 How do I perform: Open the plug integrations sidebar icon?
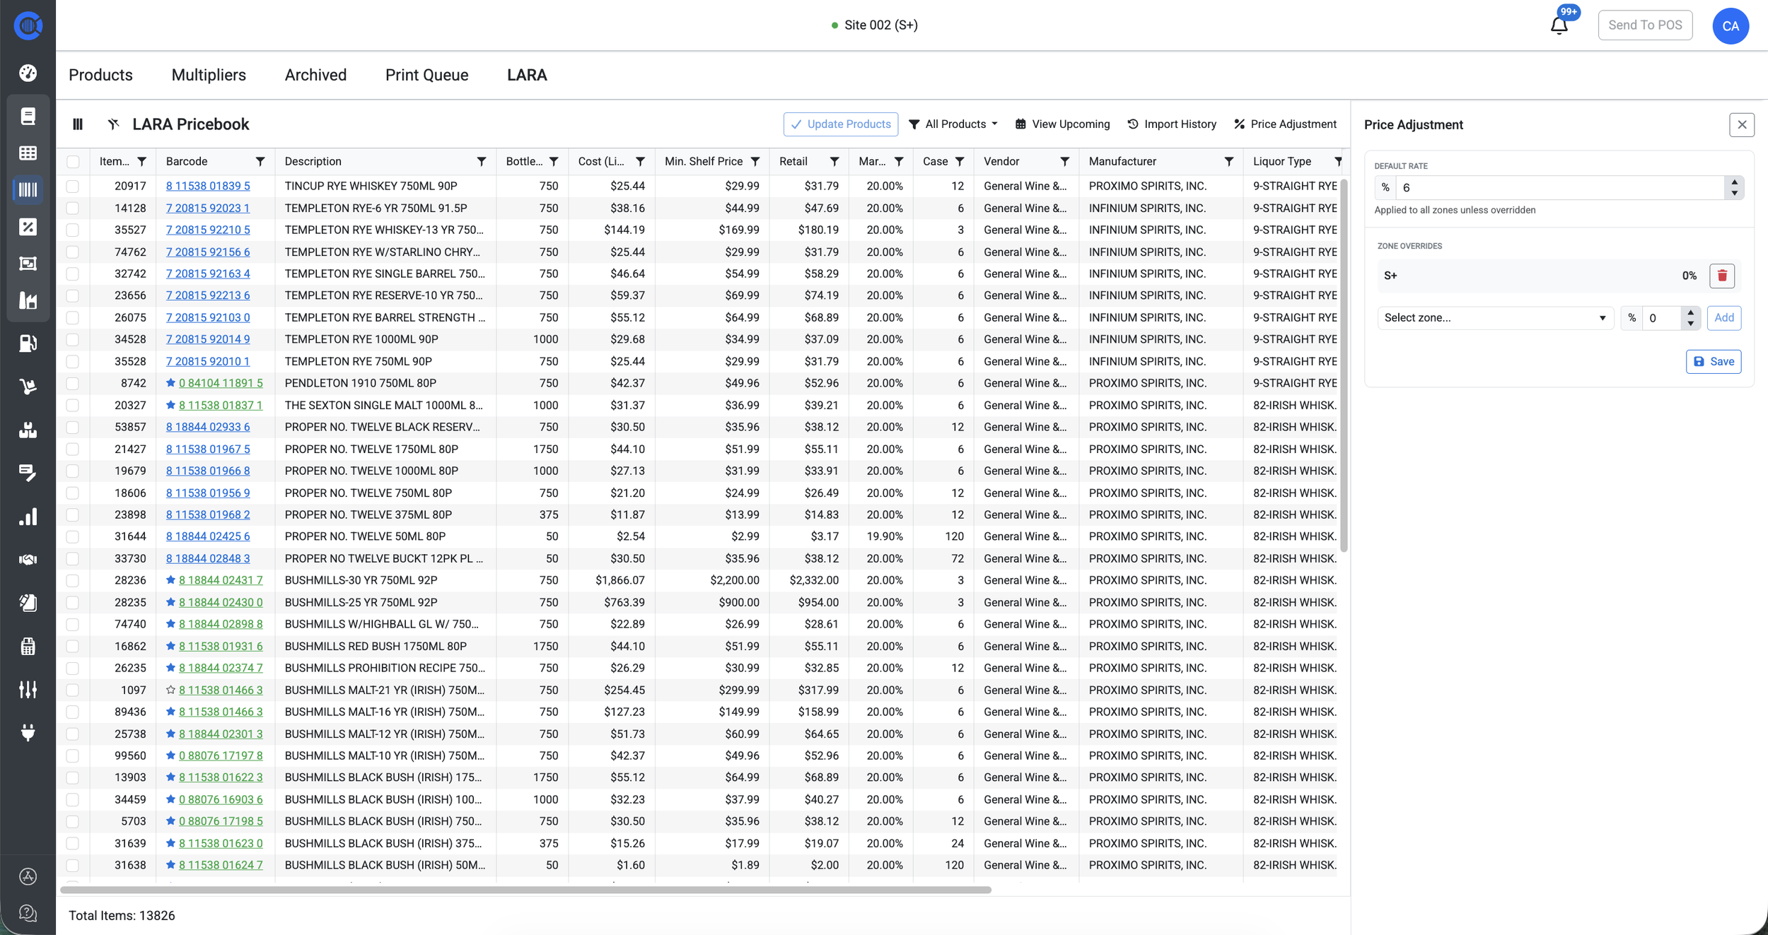coord(28,733)
